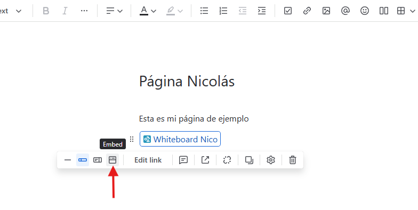418x210 pixels.
Task: Open link in new window
Action: pyautogui.click(x=205, y=160)
